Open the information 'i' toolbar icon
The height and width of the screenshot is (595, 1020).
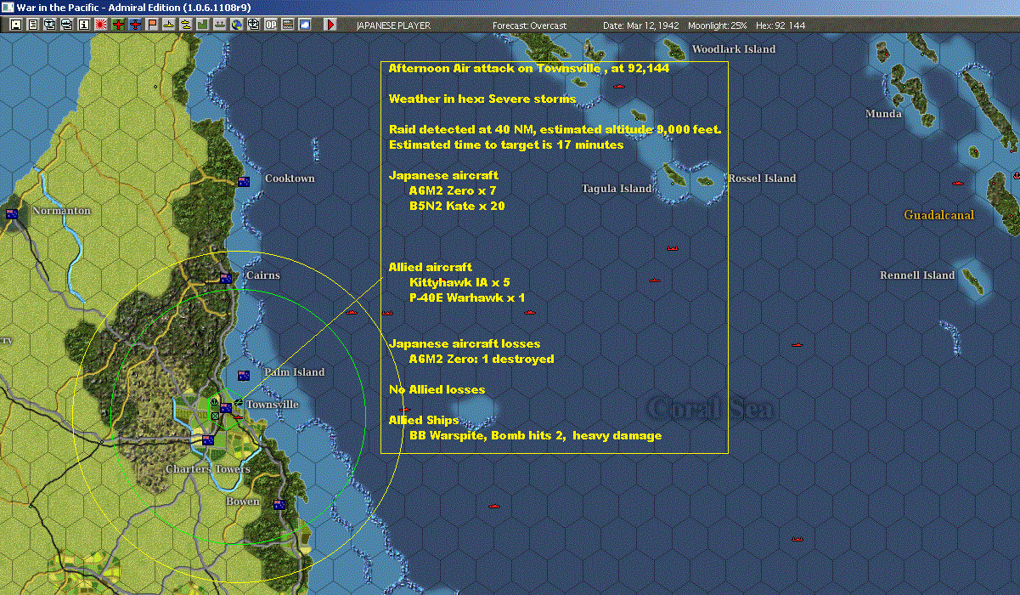click(84, 25)
